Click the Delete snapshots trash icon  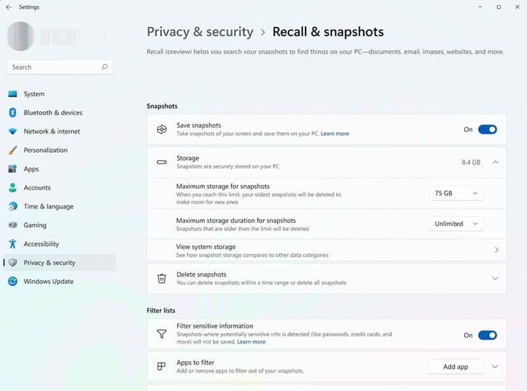tap(161, 278)
